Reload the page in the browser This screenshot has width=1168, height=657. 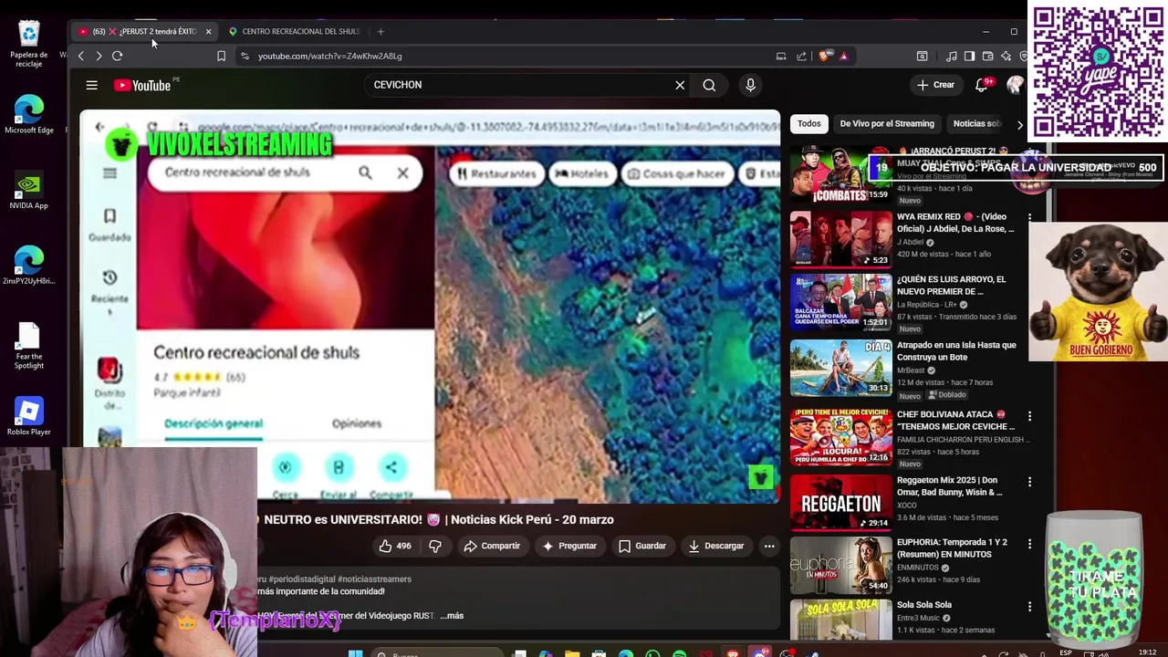[117, 56]
